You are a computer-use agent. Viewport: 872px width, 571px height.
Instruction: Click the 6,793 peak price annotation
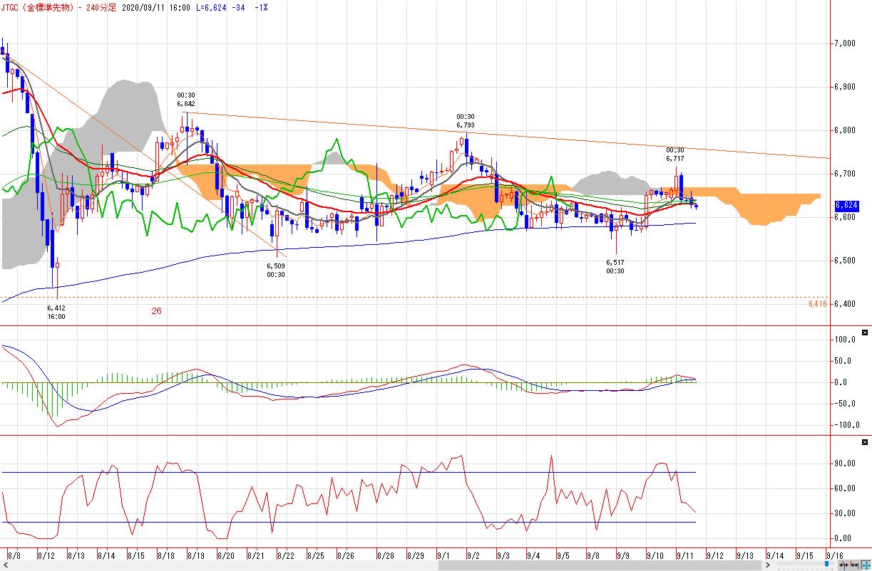(x=466, y=125)
